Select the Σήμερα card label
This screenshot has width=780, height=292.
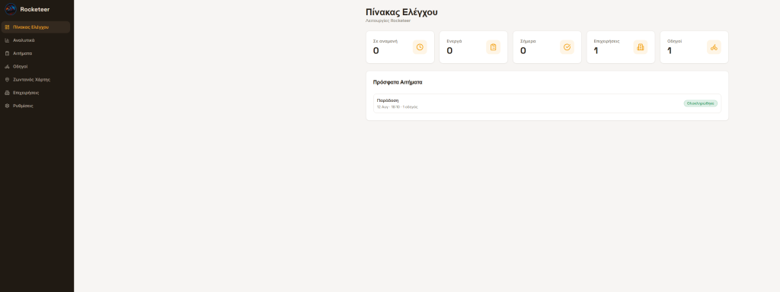pos(528,41)
